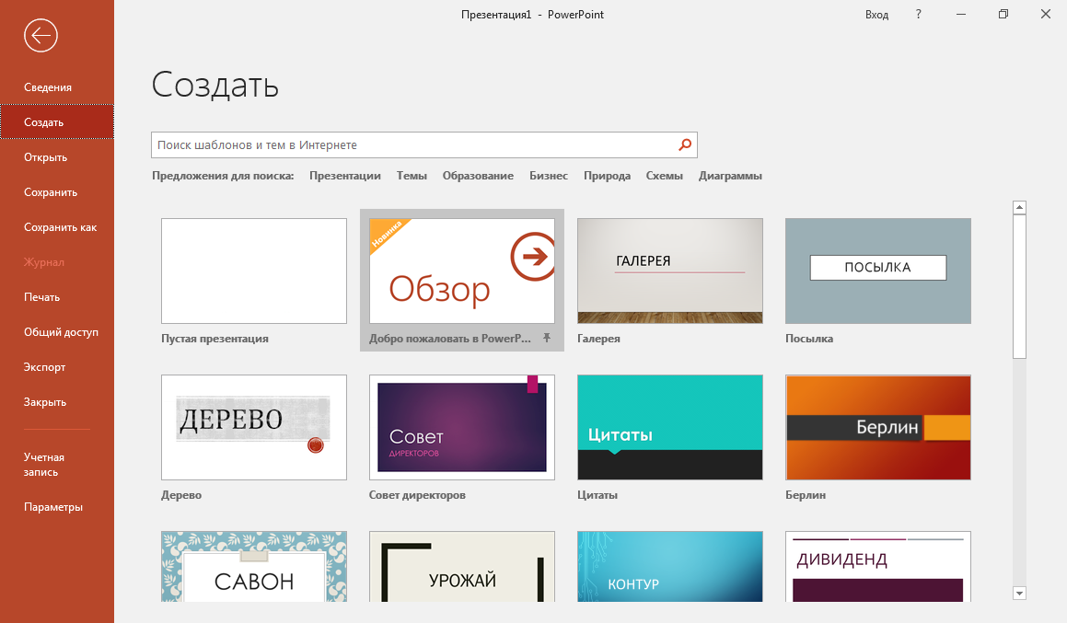
Task: Open the Сведения page
Action: click(57, 87)
